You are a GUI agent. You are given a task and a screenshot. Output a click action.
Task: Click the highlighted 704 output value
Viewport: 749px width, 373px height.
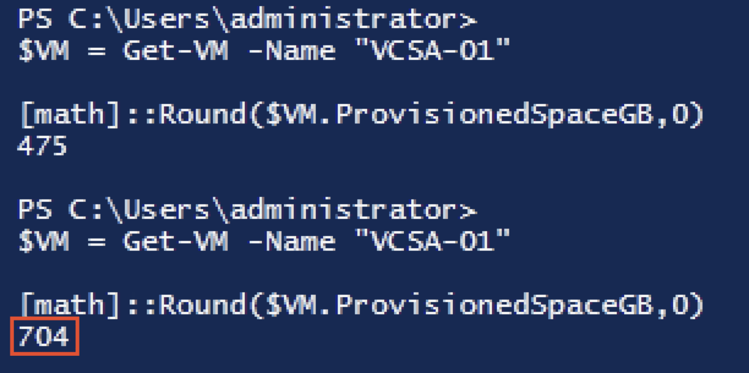tap(43, 336)
